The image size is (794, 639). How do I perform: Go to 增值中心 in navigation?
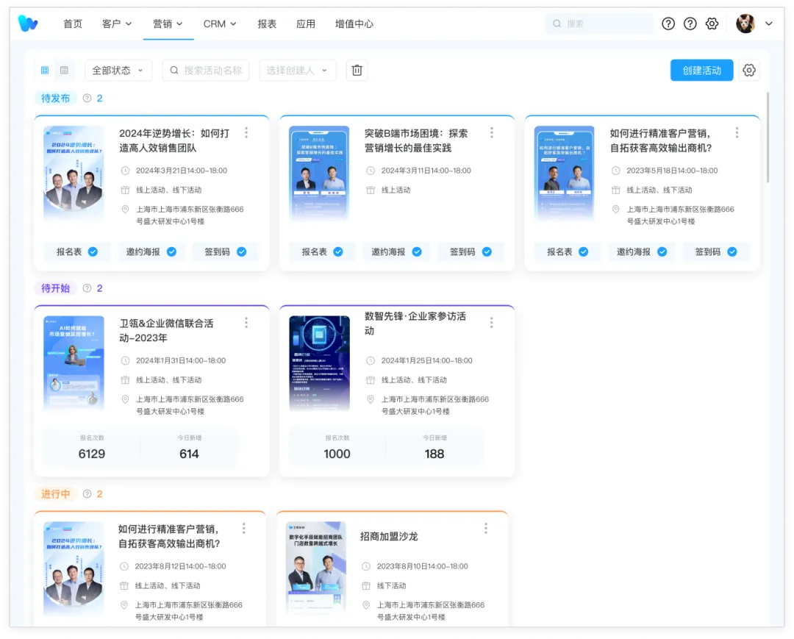(x=354, y=24)
